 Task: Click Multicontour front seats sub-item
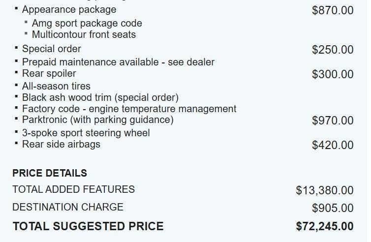click(x=84, y=35)
